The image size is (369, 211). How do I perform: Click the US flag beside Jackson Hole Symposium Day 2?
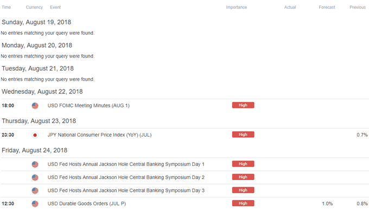pos(35,177)
